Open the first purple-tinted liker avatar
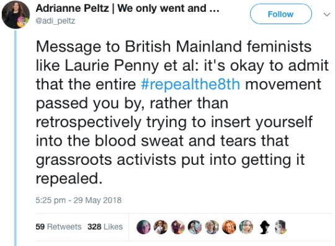Image resolution: width=335 pixels, height=246 pixels. [143, 227]
